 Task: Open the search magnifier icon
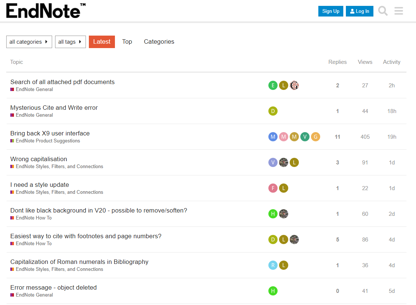[x=383, y=11]
